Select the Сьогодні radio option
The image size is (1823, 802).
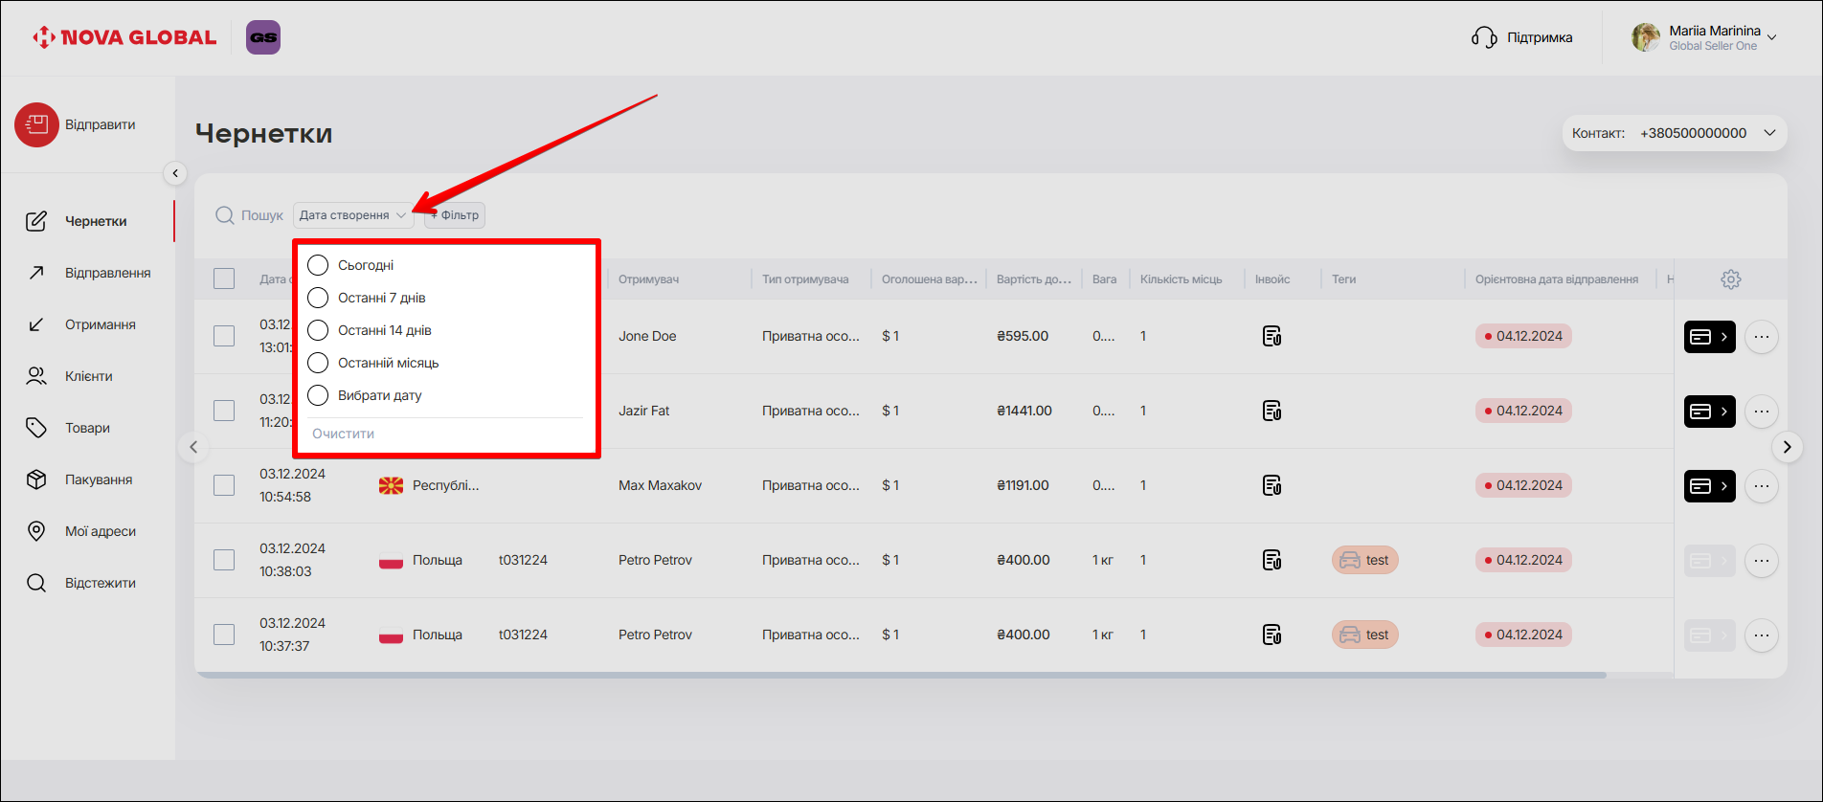pyautogui.click(x=318, y=265)
